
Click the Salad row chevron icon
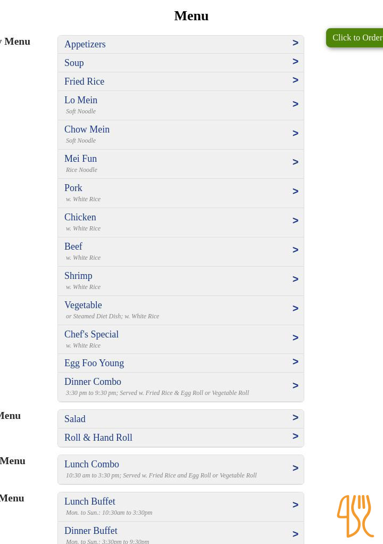point(295,417)
